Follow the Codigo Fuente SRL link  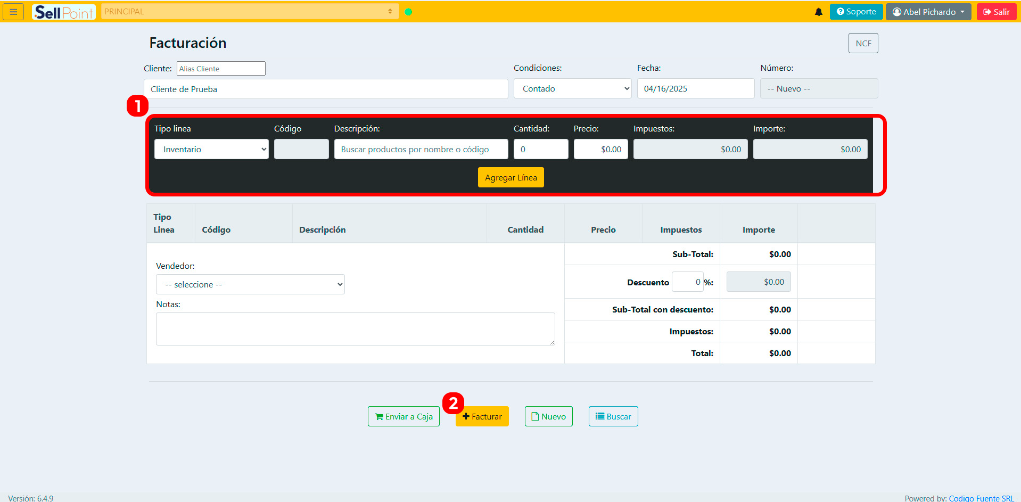pos(981,498)
